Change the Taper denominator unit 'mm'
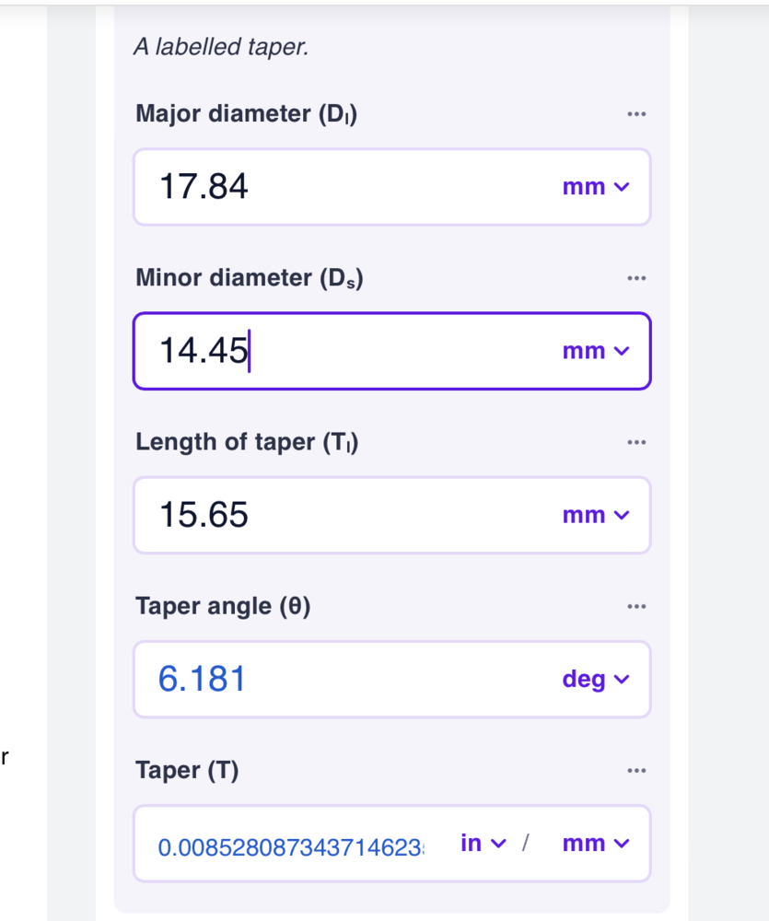769x921 pixels. click(x=595, y=844)
